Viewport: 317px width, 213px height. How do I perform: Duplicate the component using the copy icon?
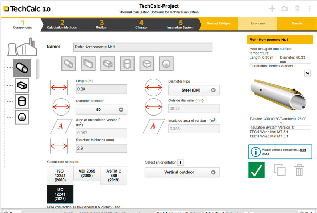280,170
